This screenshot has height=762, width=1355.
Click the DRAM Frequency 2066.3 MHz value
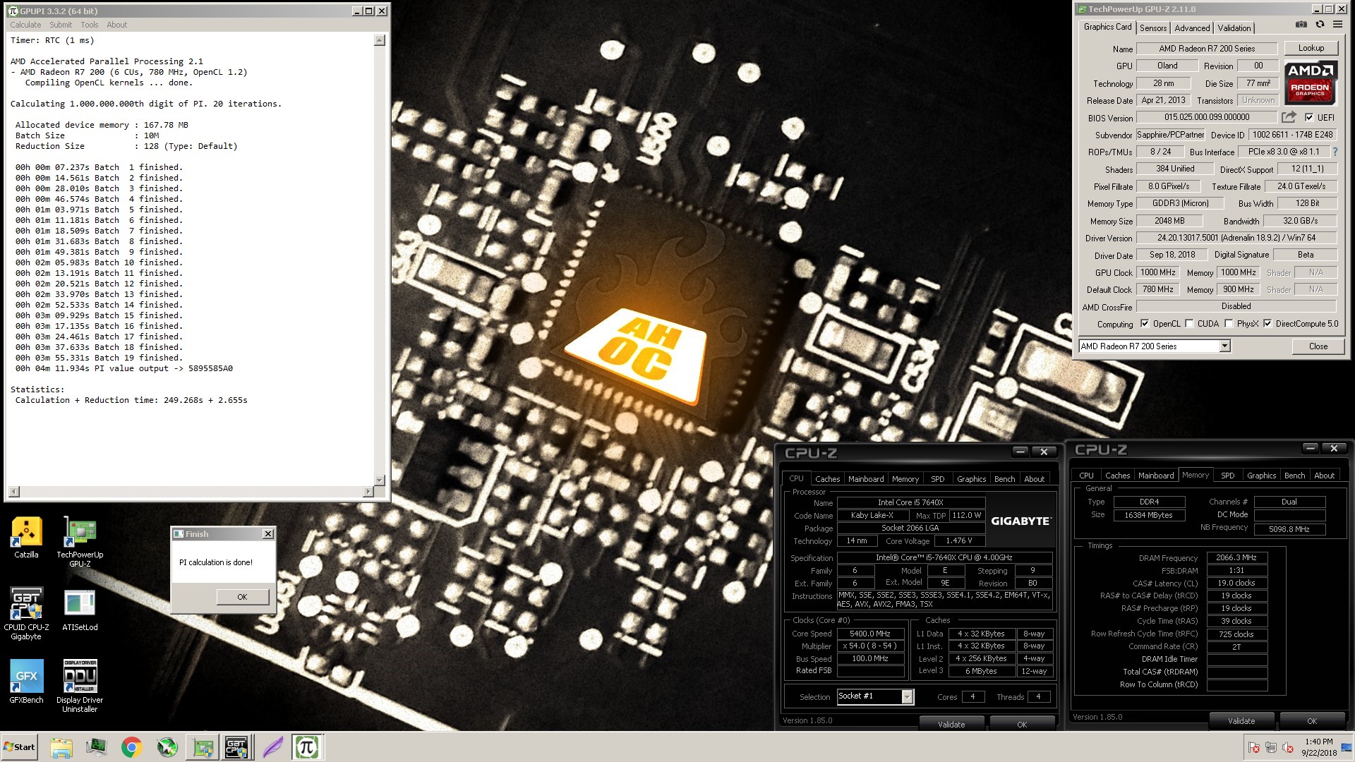tap(1236, 557)
